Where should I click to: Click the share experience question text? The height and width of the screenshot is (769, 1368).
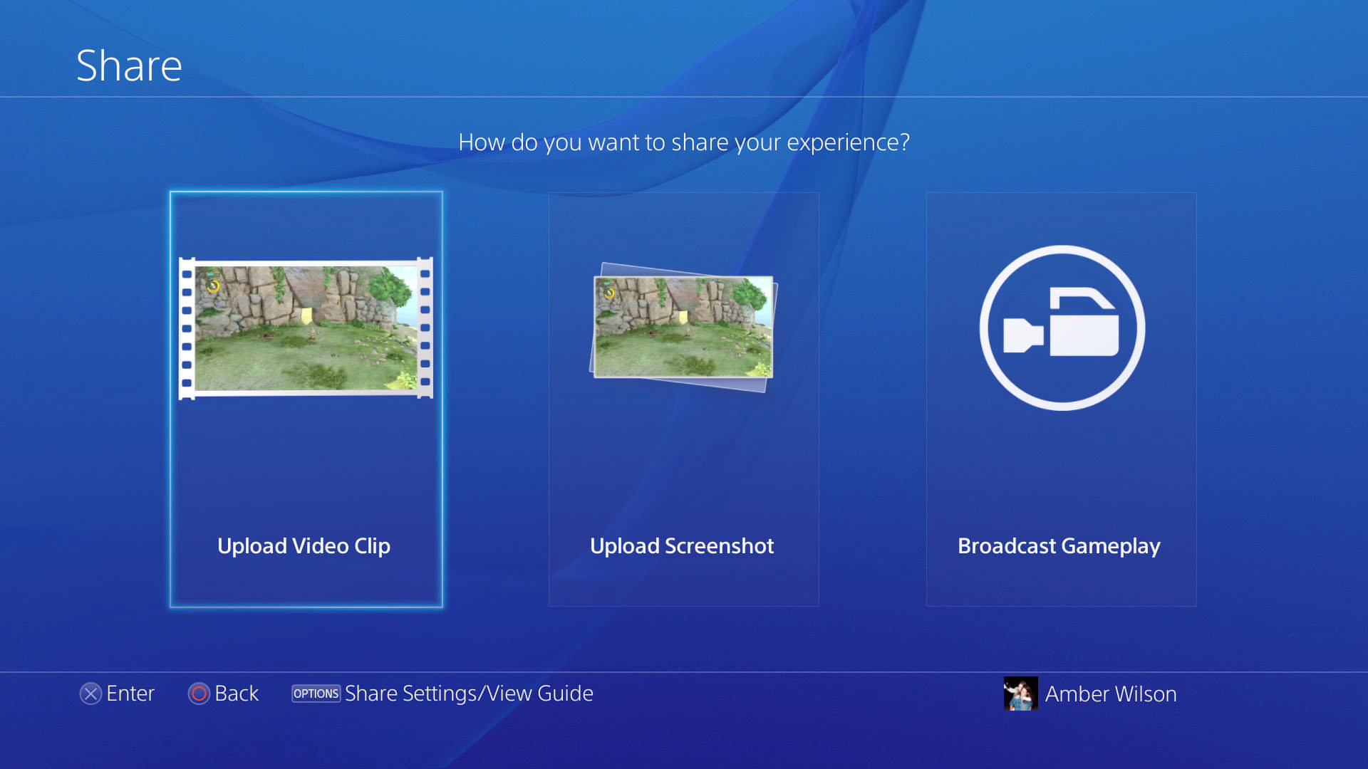[684, 142]
